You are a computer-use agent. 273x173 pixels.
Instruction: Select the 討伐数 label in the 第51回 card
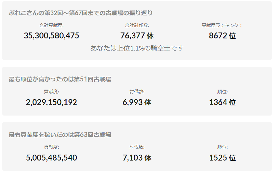point(137,92)
